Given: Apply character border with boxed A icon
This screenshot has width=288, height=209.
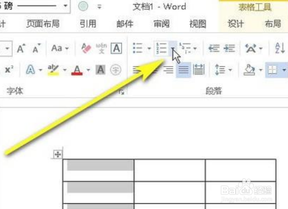Looking at the screenshot, I should [x=116, y=49].
